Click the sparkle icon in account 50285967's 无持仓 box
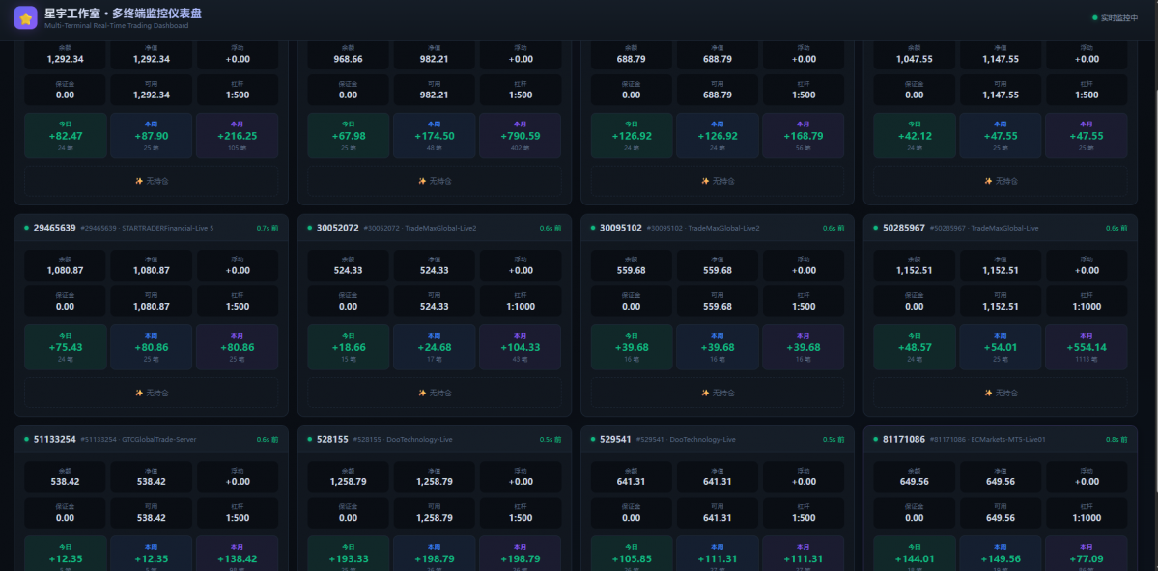The width and height of the screenshot is (1158, 571). click(x=988, y=394)
